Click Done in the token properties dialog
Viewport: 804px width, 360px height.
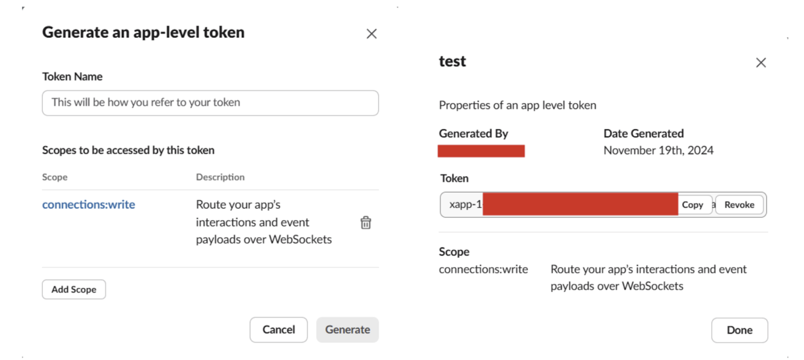[x=740, y=330]
